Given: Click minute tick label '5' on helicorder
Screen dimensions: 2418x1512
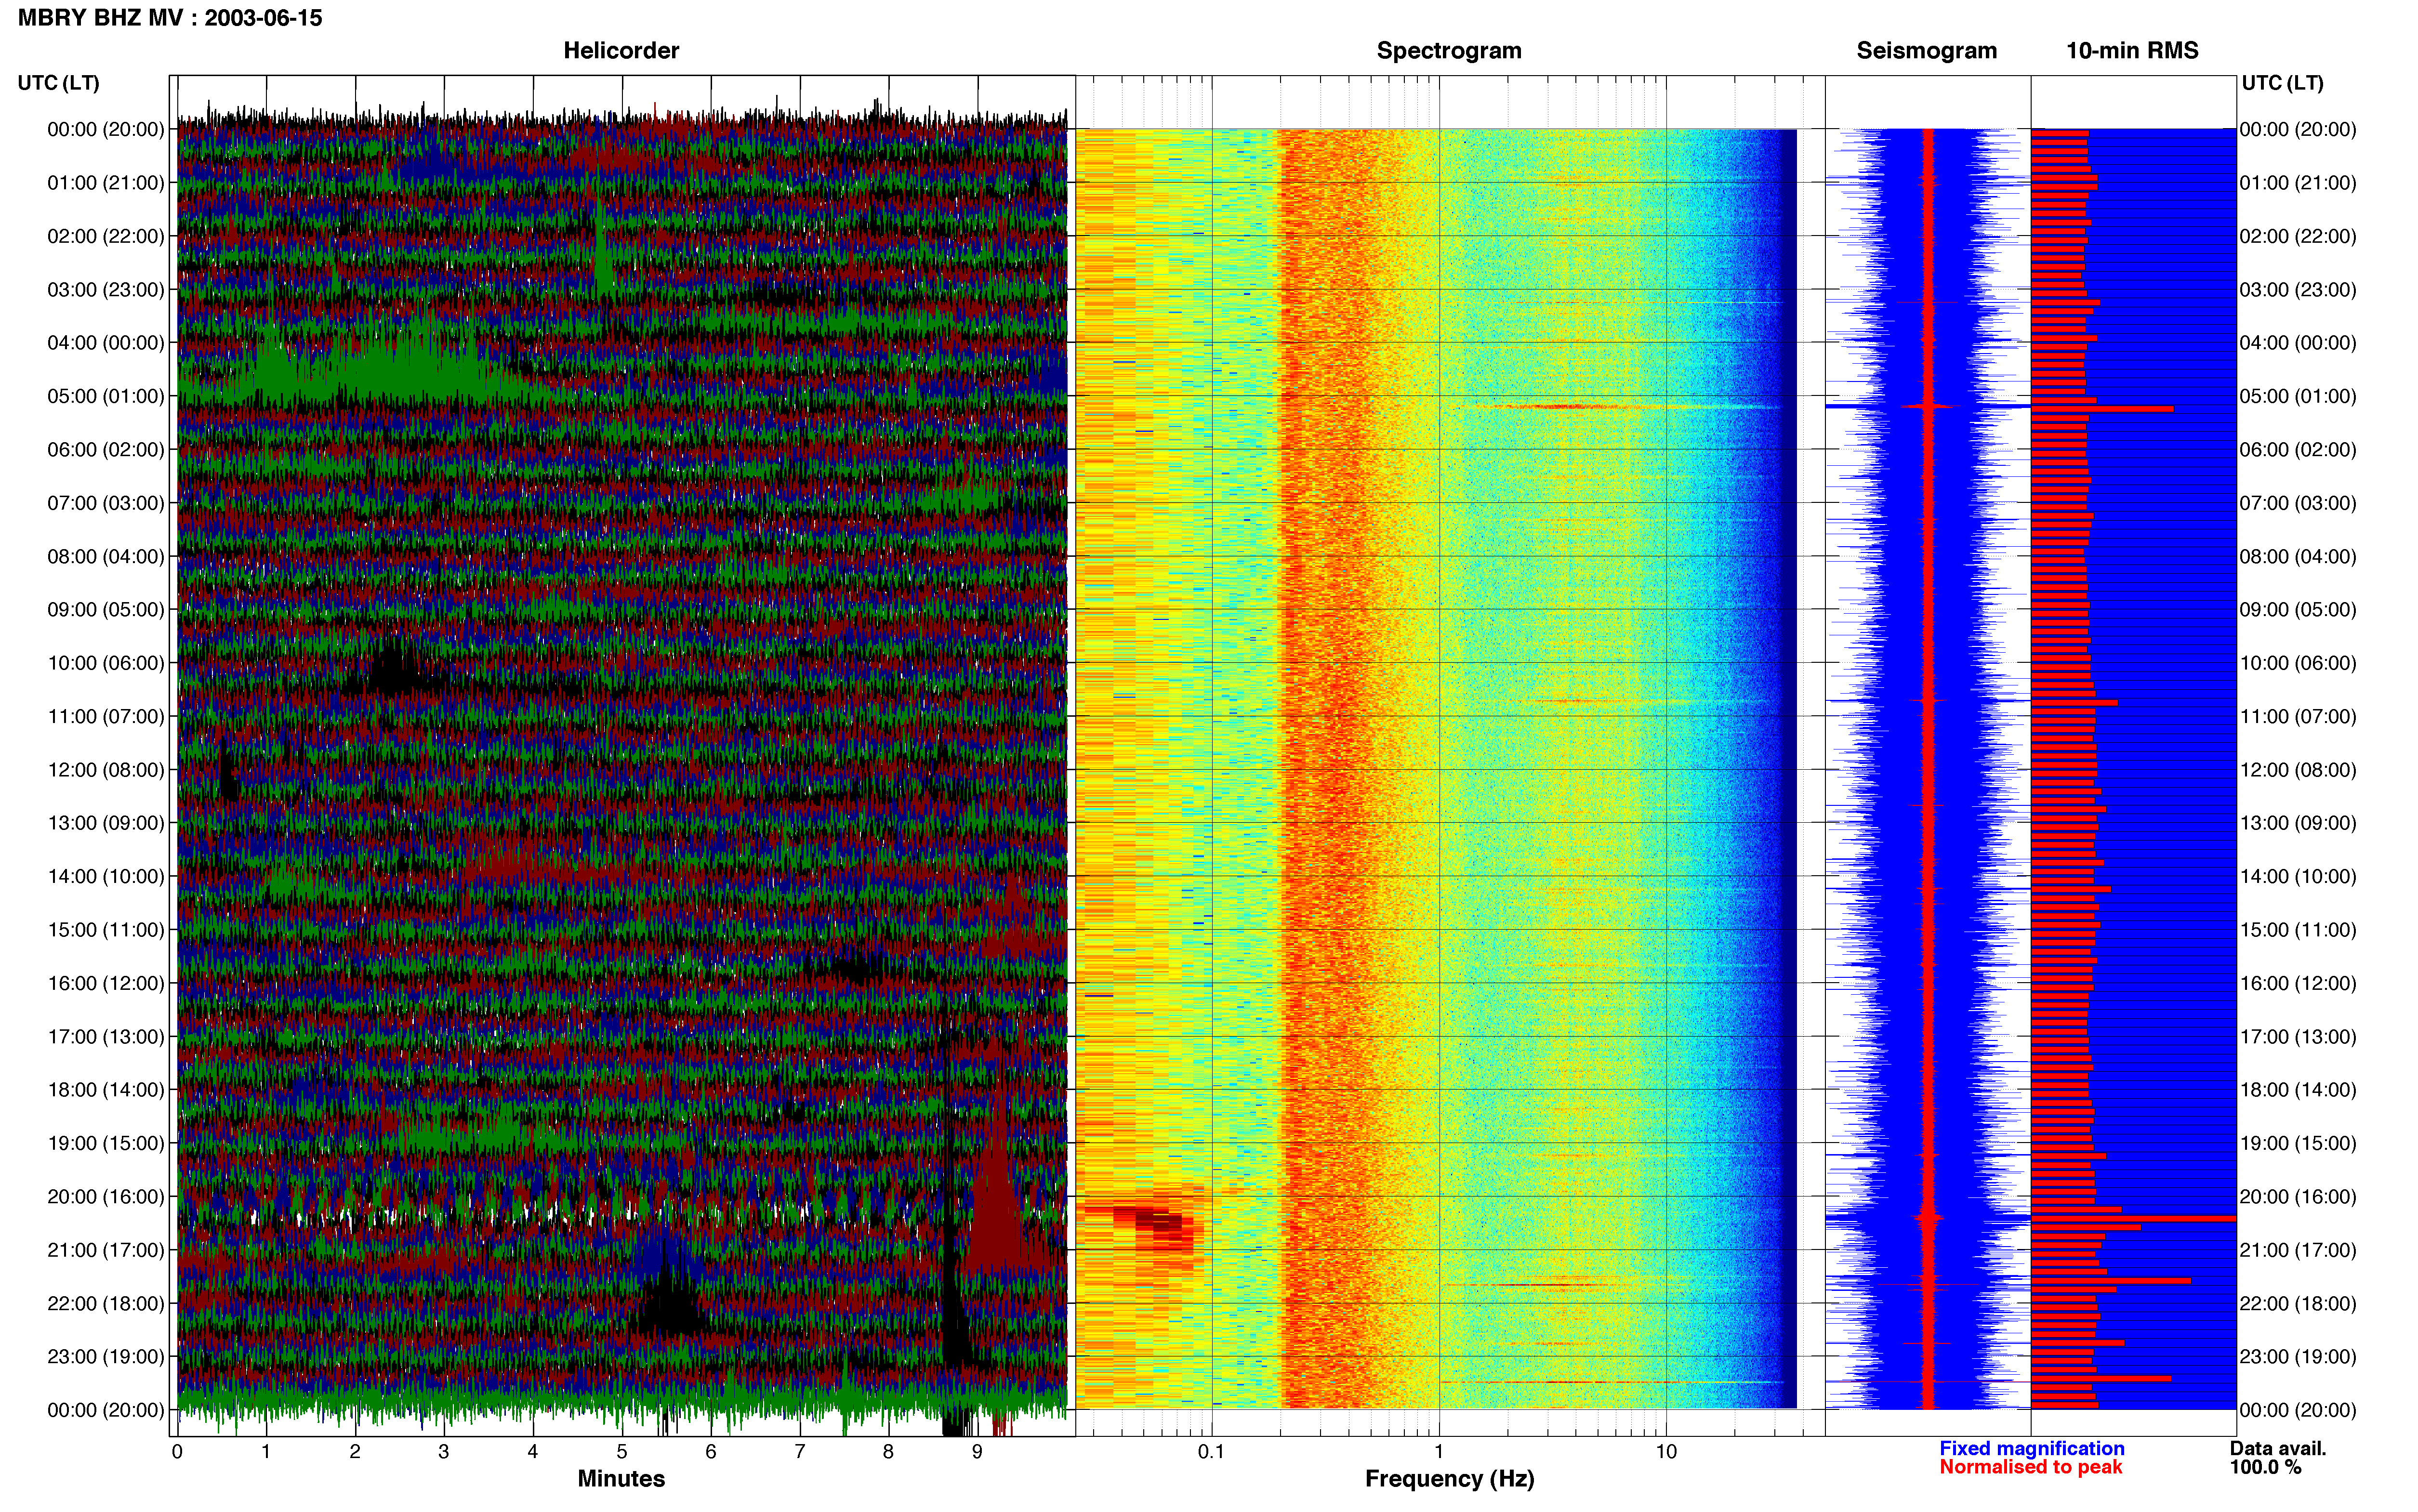Looking at the screenshot, I should (622, 1452).
